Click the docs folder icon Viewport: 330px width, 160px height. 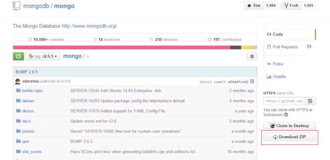tap(18, 121)
